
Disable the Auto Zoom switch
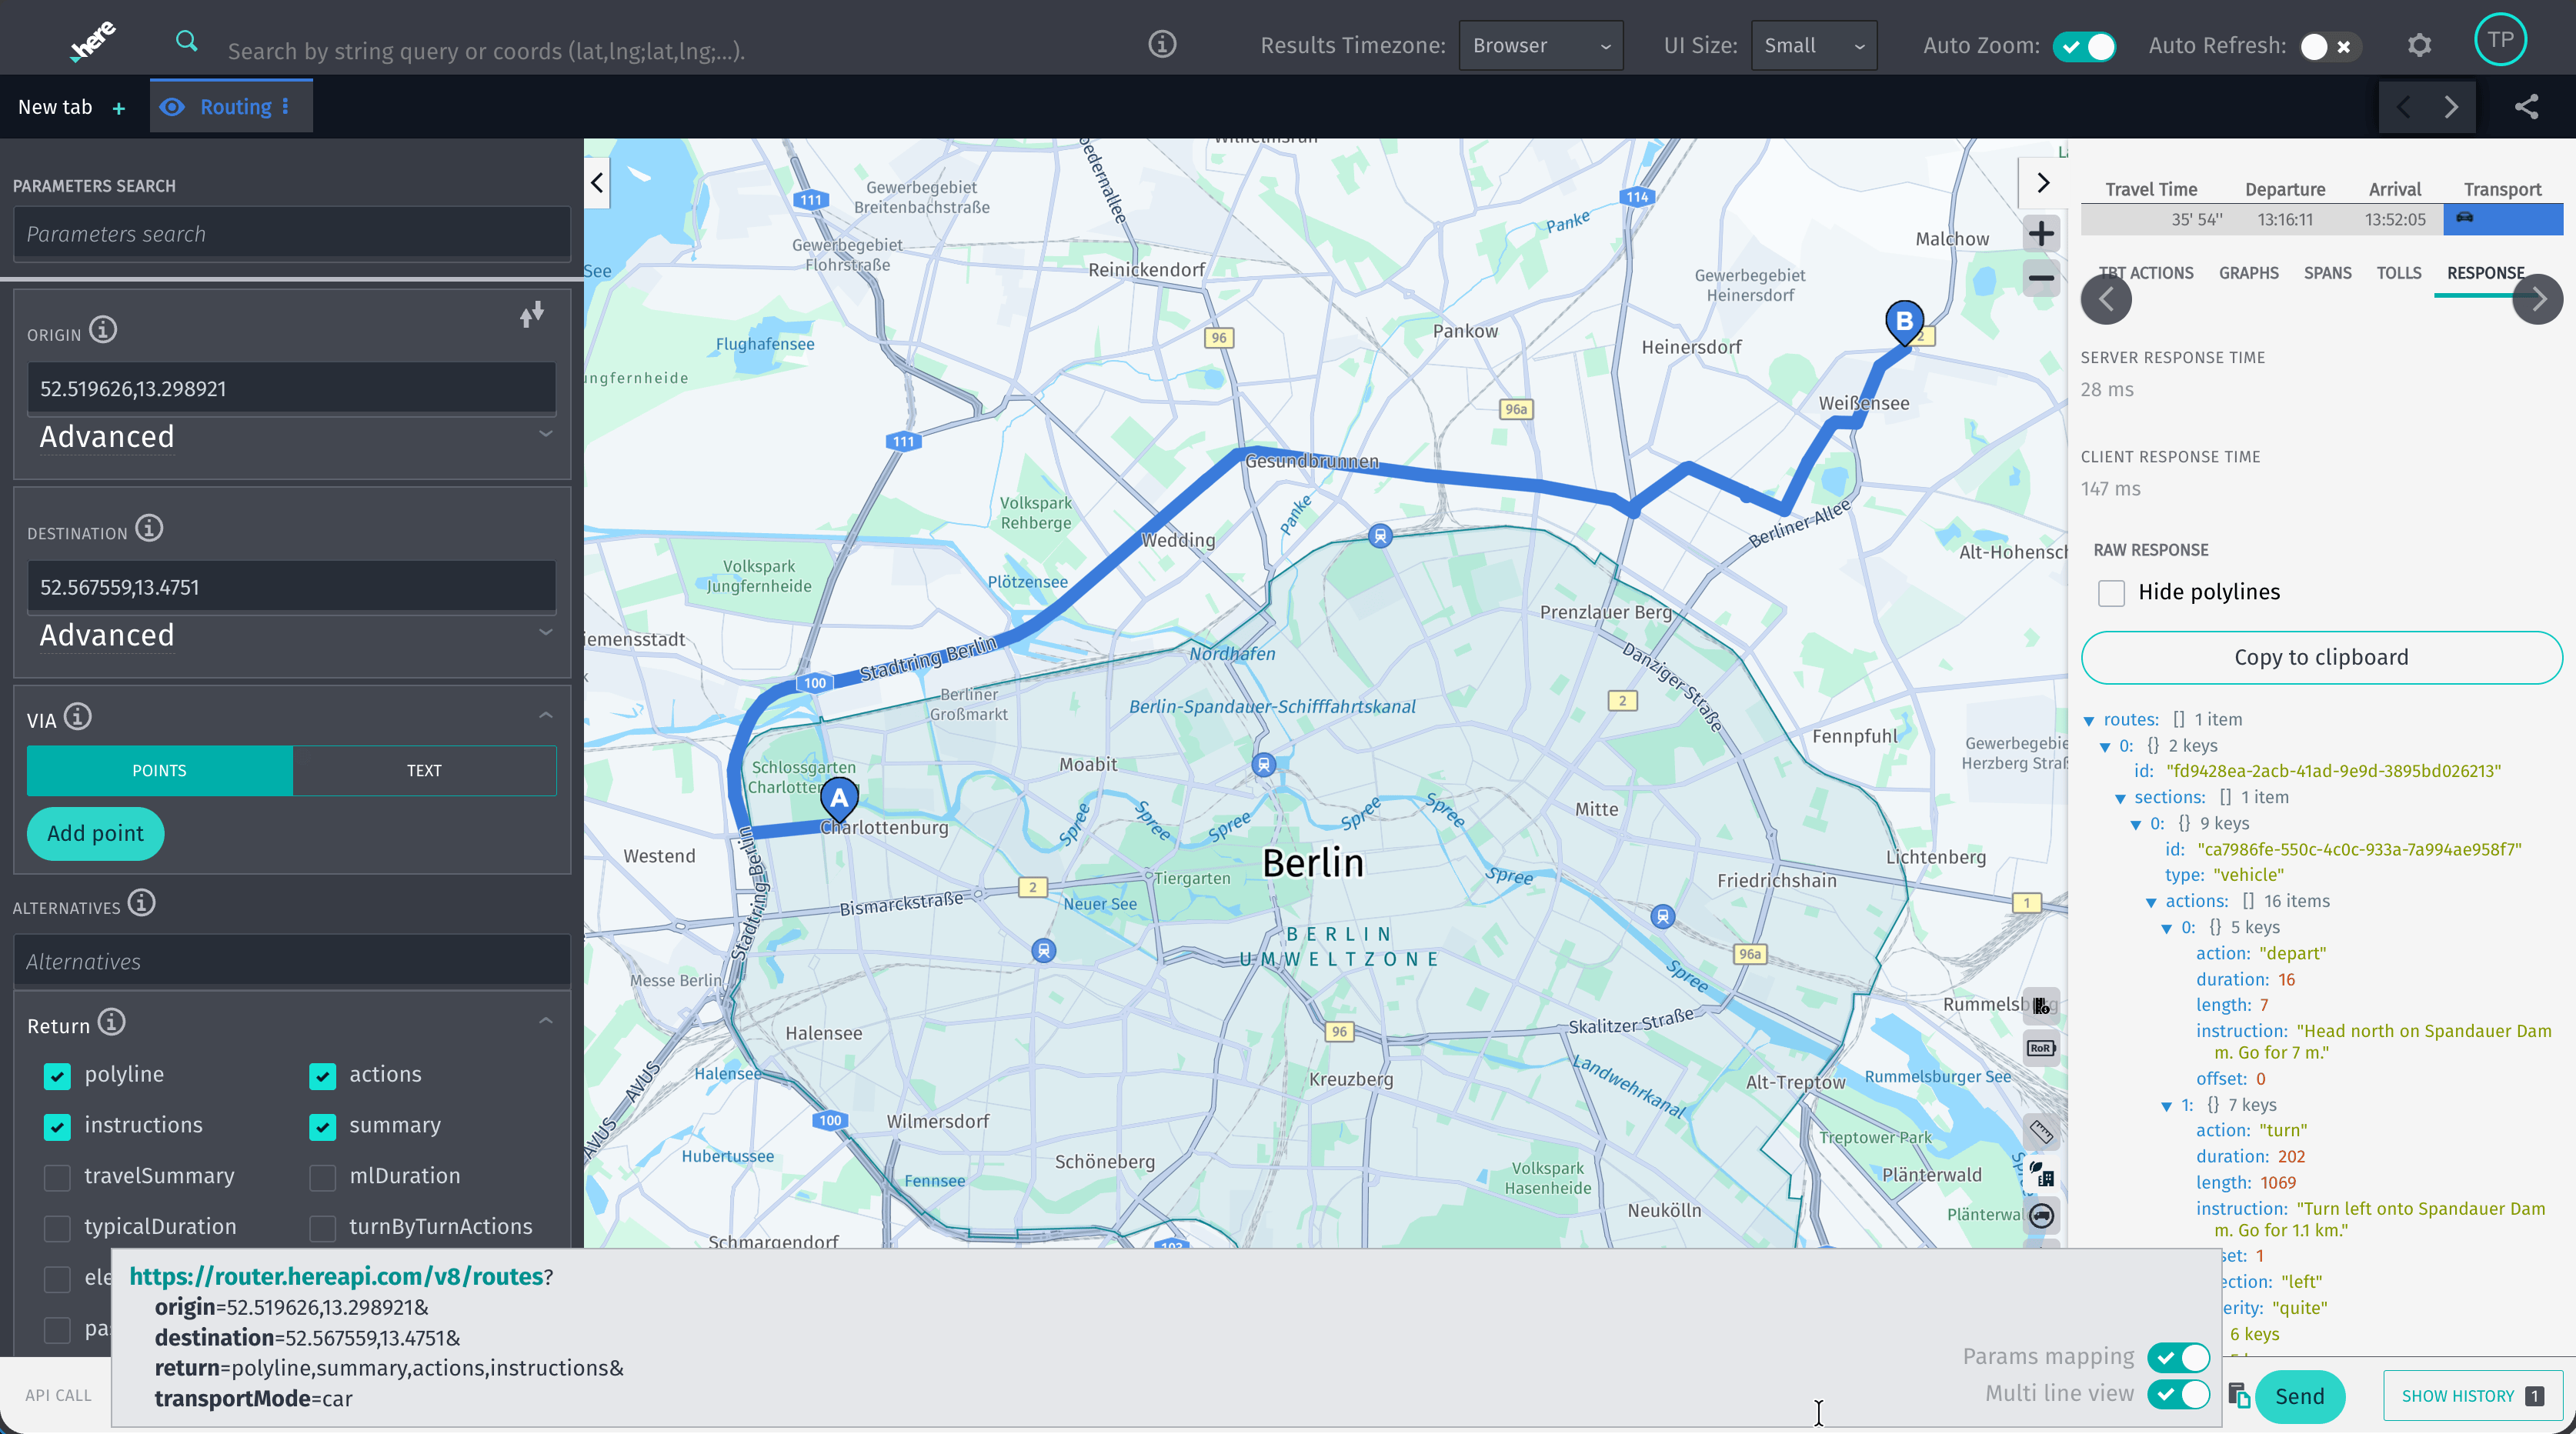click(x=2084, y=46)
